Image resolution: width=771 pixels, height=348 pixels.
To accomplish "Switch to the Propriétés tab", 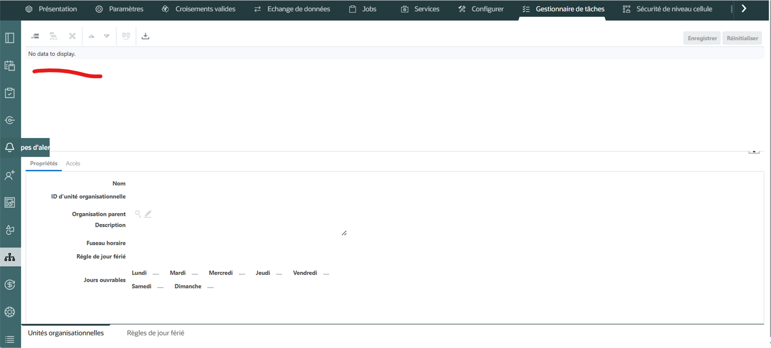I will click(44, 163).
